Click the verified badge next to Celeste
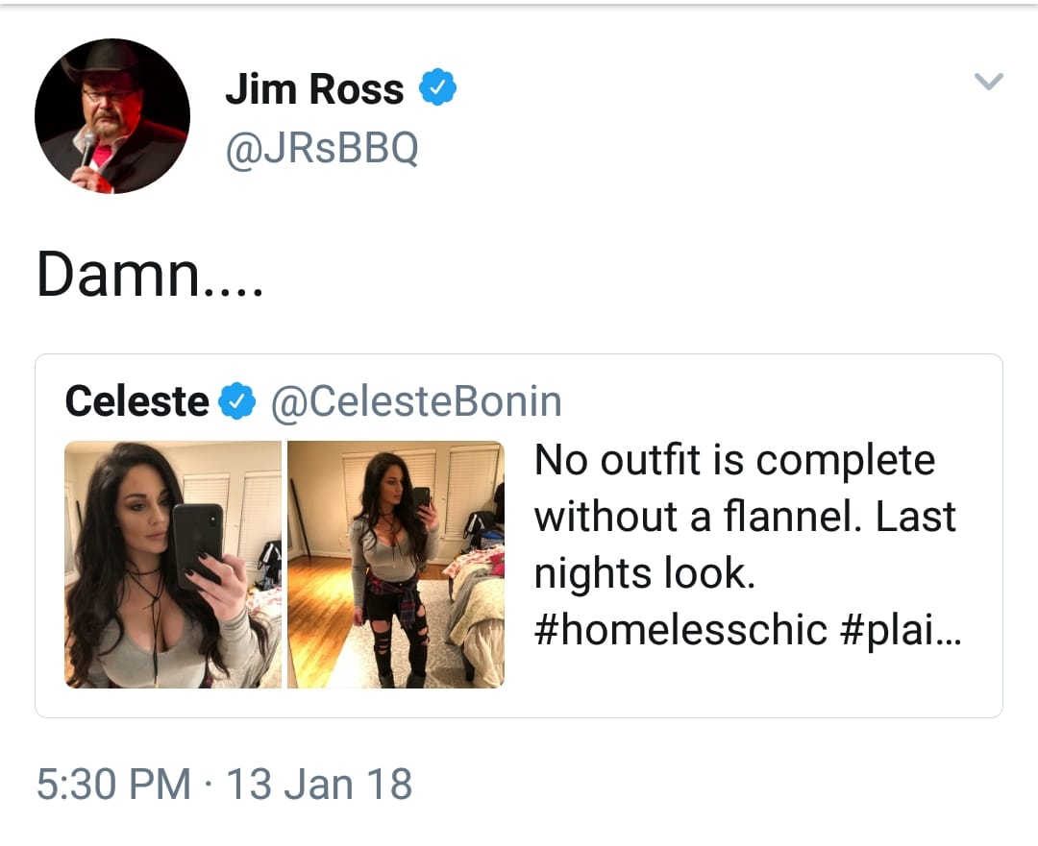The height and width of the screenshot is (846, 1038). (237, 400)
